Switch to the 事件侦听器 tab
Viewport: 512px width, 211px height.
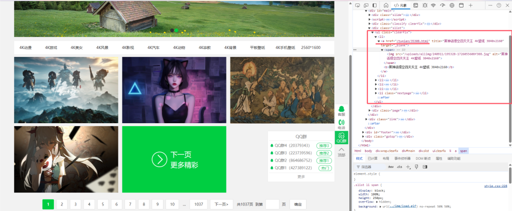click(x=402, y=159)
